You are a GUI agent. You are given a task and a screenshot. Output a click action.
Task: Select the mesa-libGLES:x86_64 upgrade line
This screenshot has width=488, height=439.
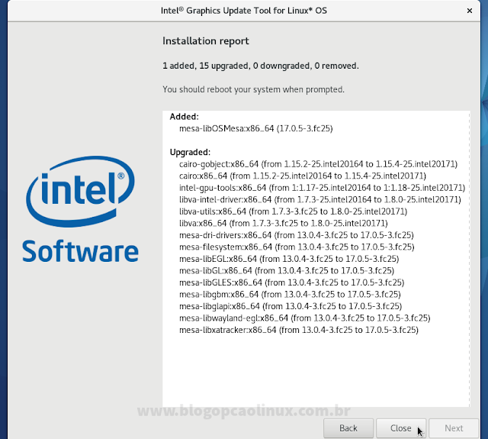(291, 282)
